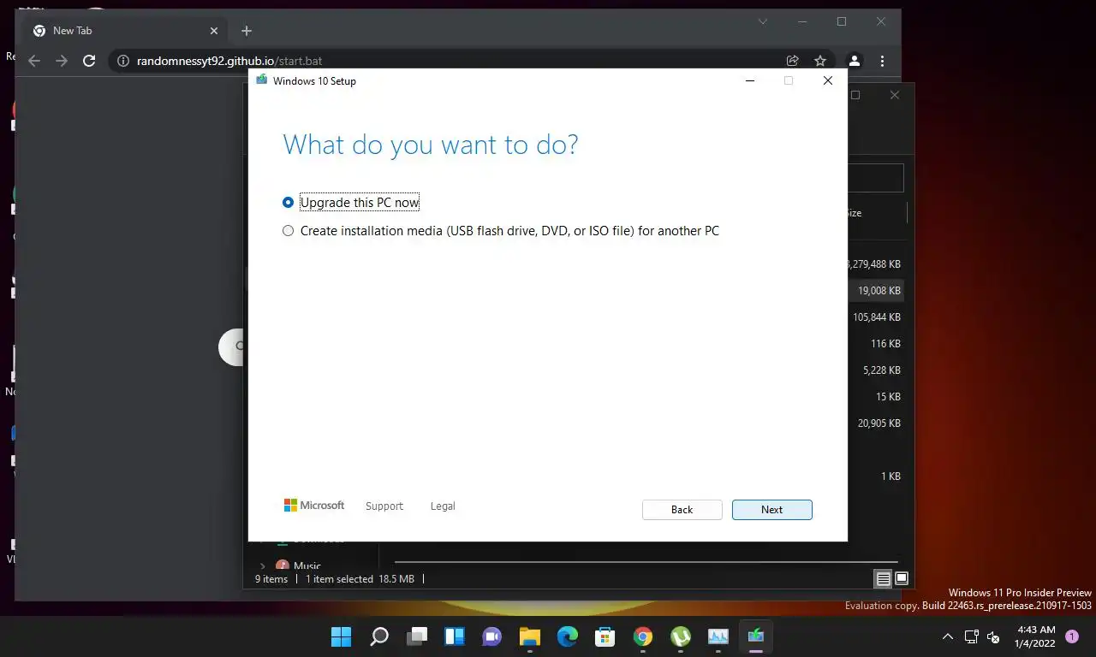Viewport: 1096px width, 657px height.
Task: Open the Chrome profile menu
Action: click(x=854, y=61)
